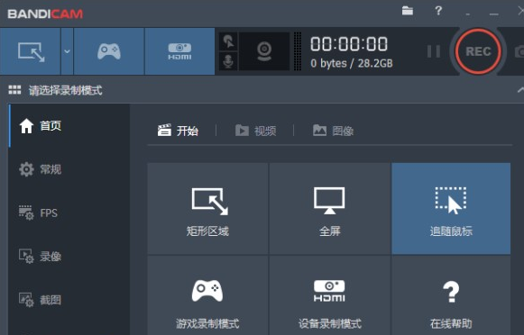Open the FPS sidebar item

pos(38,213)
